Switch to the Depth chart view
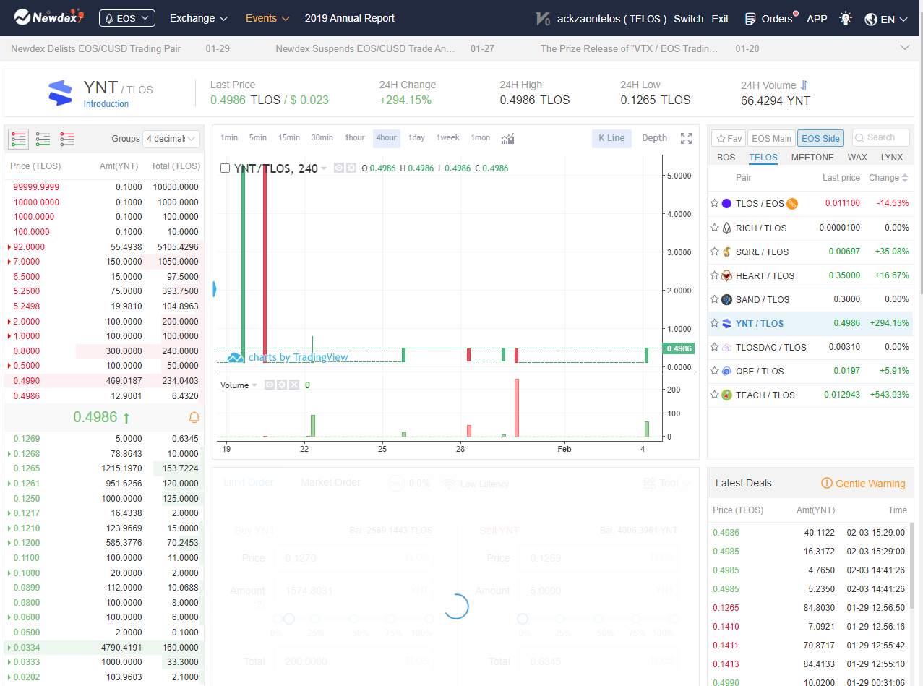This screenshot has height=686, width=923. click(655, 138)
